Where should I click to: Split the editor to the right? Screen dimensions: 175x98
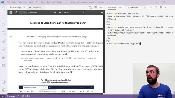point(96,7)
